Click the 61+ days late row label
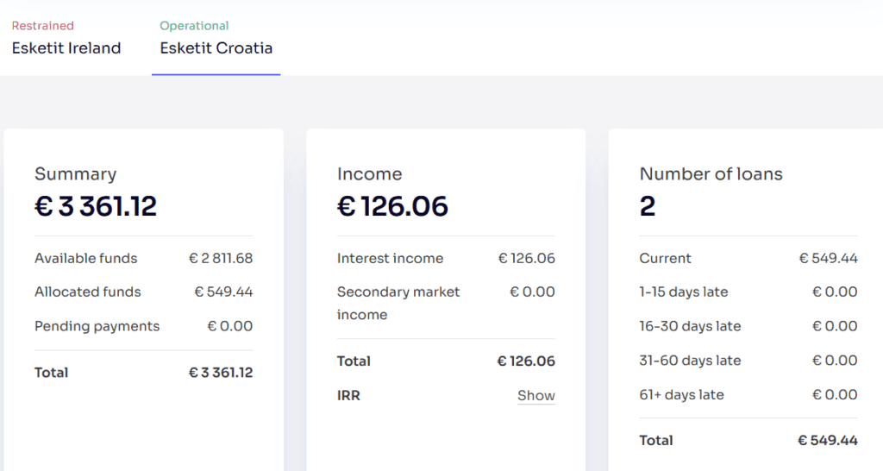883x471 pixels. (x=681, y=395)
